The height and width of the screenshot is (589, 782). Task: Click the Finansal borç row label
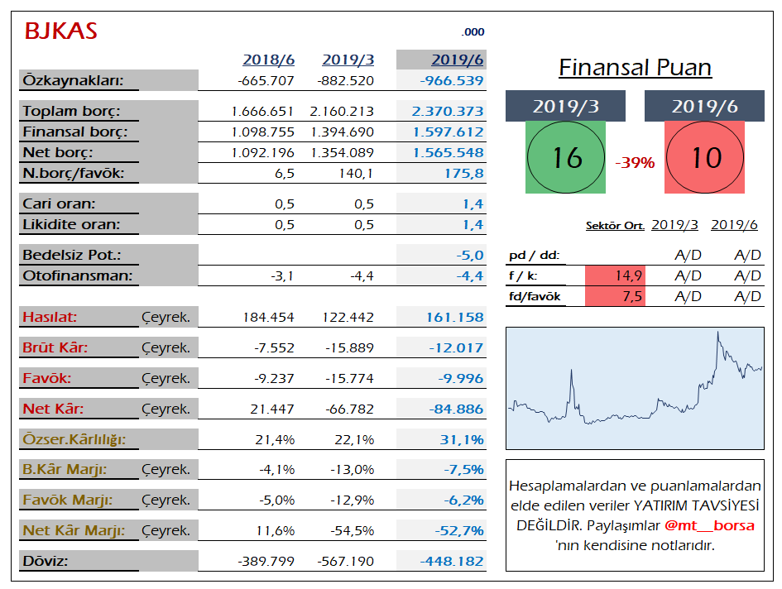[75, 132]
